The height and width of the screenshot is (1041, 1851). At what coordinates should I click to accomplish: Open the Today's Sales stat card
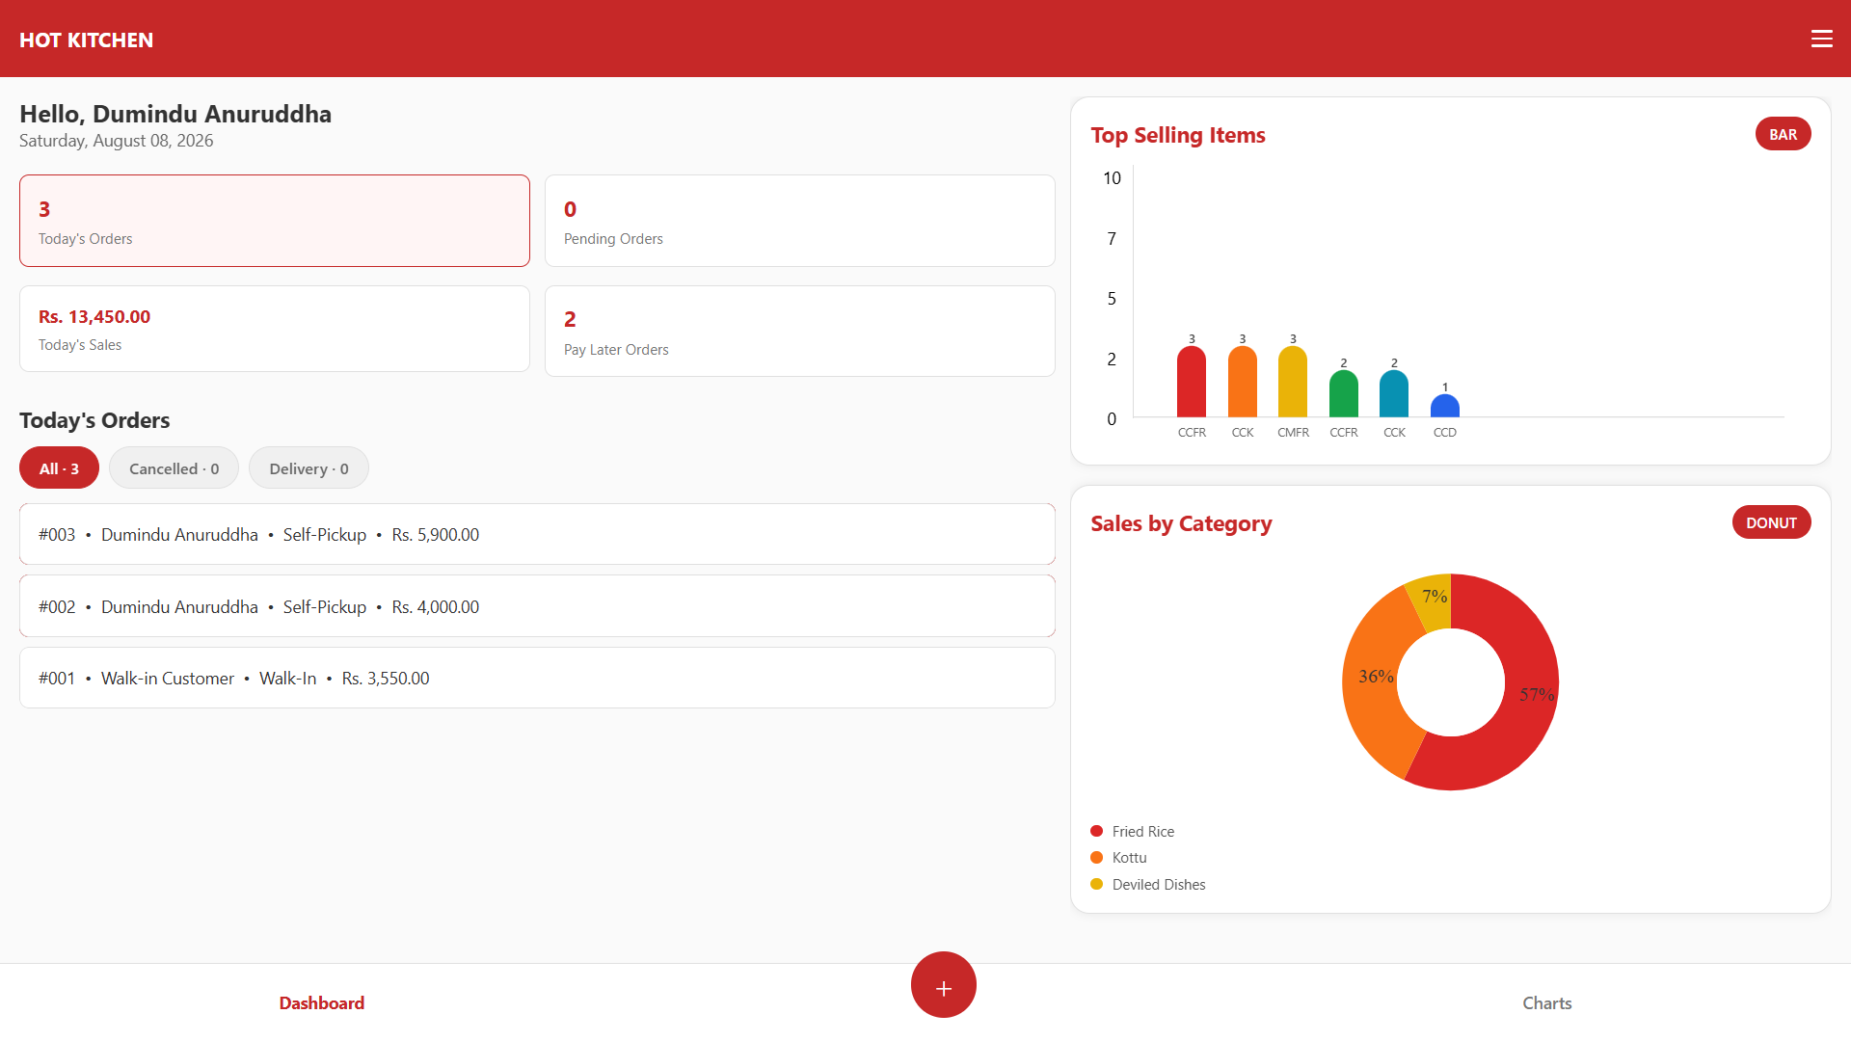275,329
